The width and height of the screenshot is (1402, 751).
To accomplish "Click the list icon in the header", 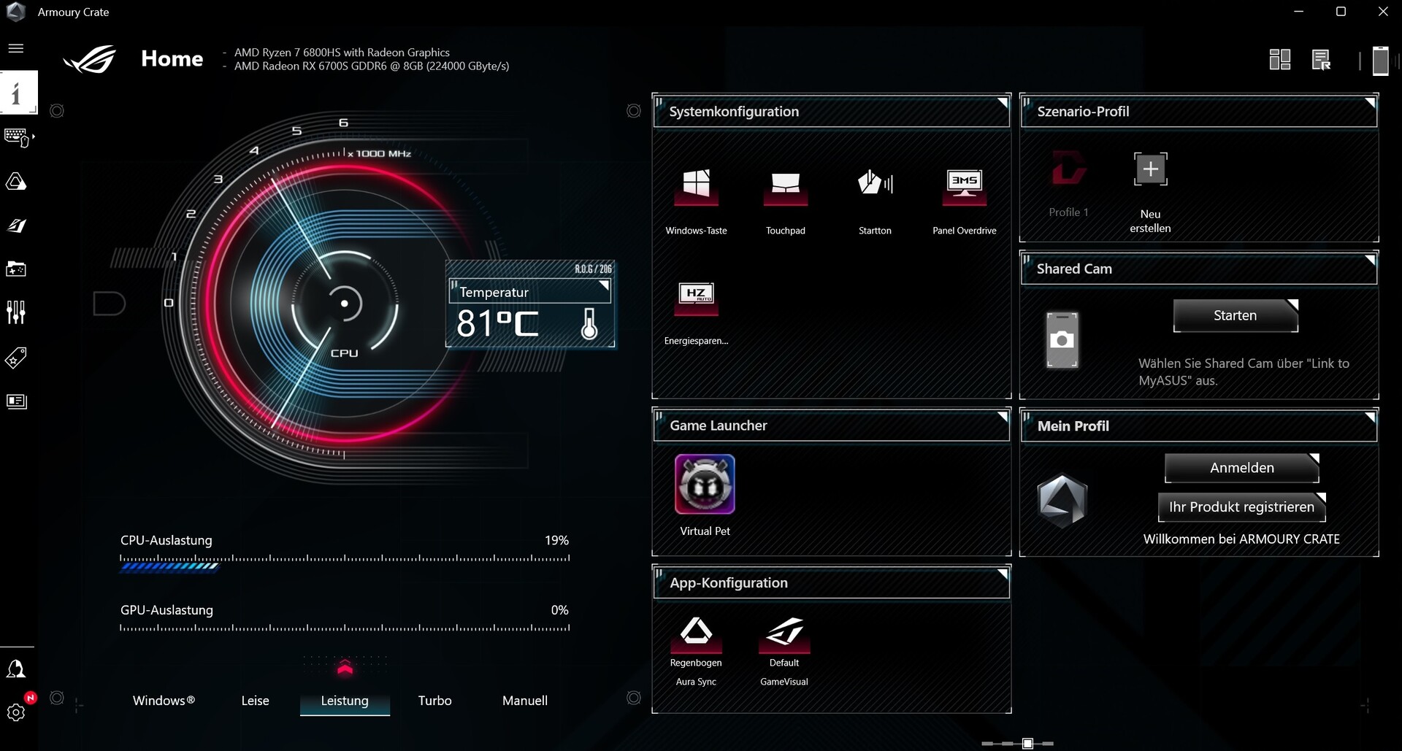I will (x=1321, y=59).
